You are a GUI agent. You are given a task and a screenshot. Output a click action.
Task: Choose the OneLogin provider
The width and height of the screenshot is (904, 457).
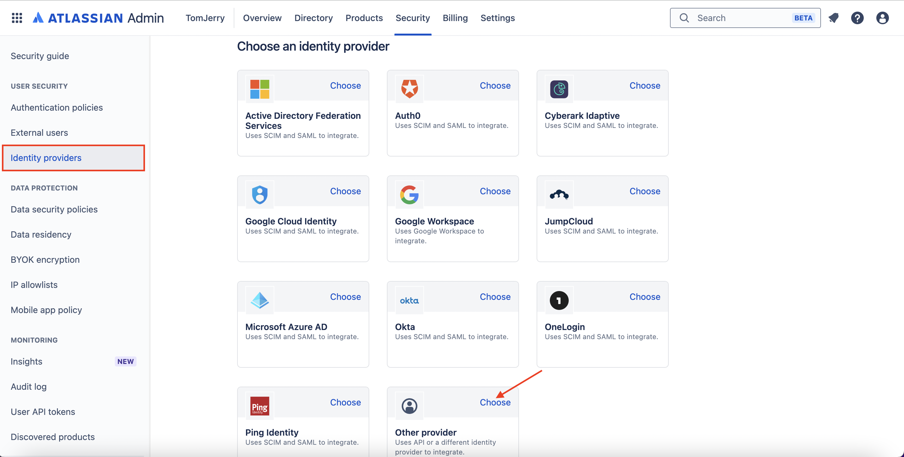coord(645,297)
